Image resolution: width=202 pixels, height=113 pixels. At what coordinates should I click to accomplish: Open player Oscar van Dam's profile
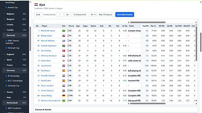[x=47, y=86]
